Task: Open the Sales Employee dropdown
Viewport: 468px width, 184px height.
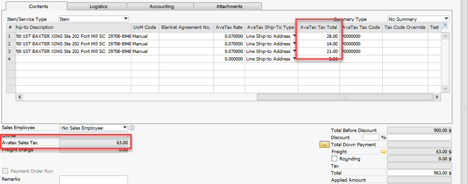Action: tap(125, 128)
